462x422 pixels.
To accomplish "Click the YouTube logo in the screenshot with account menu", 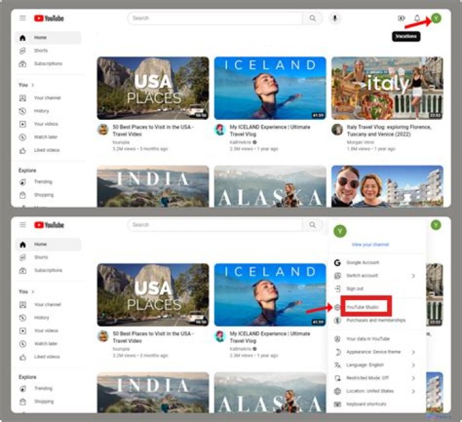I will click(x=49, y=225).
